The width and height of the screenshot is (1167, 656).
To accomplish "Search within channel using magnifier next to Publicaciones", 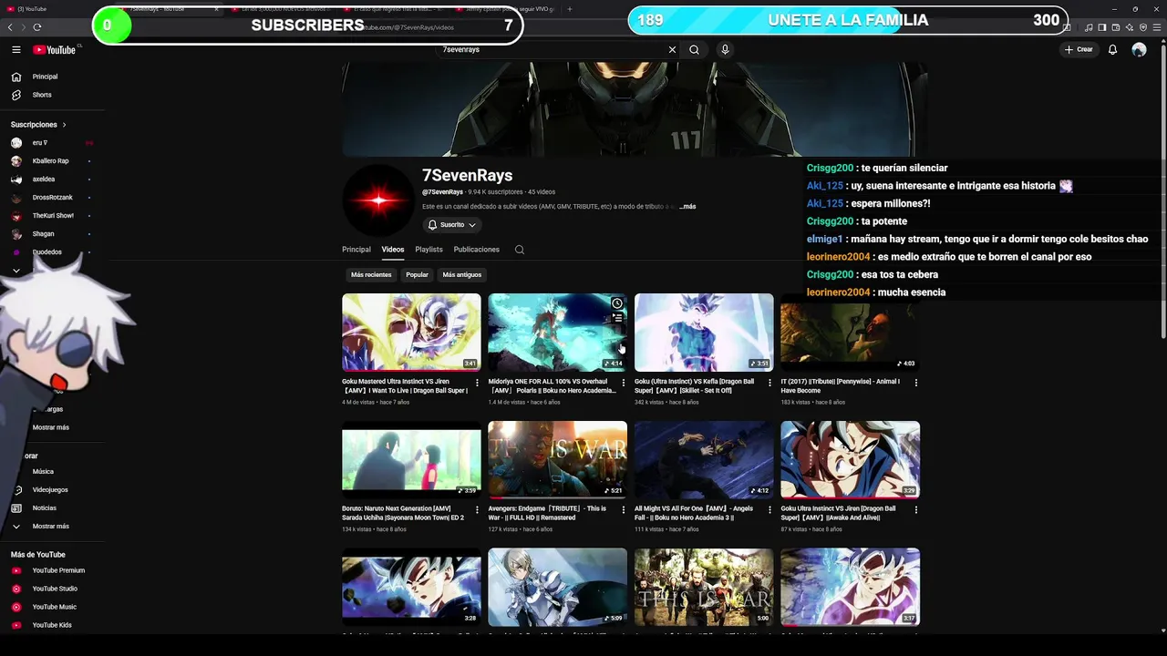I will pyautogui.click(x=520, y=250).
